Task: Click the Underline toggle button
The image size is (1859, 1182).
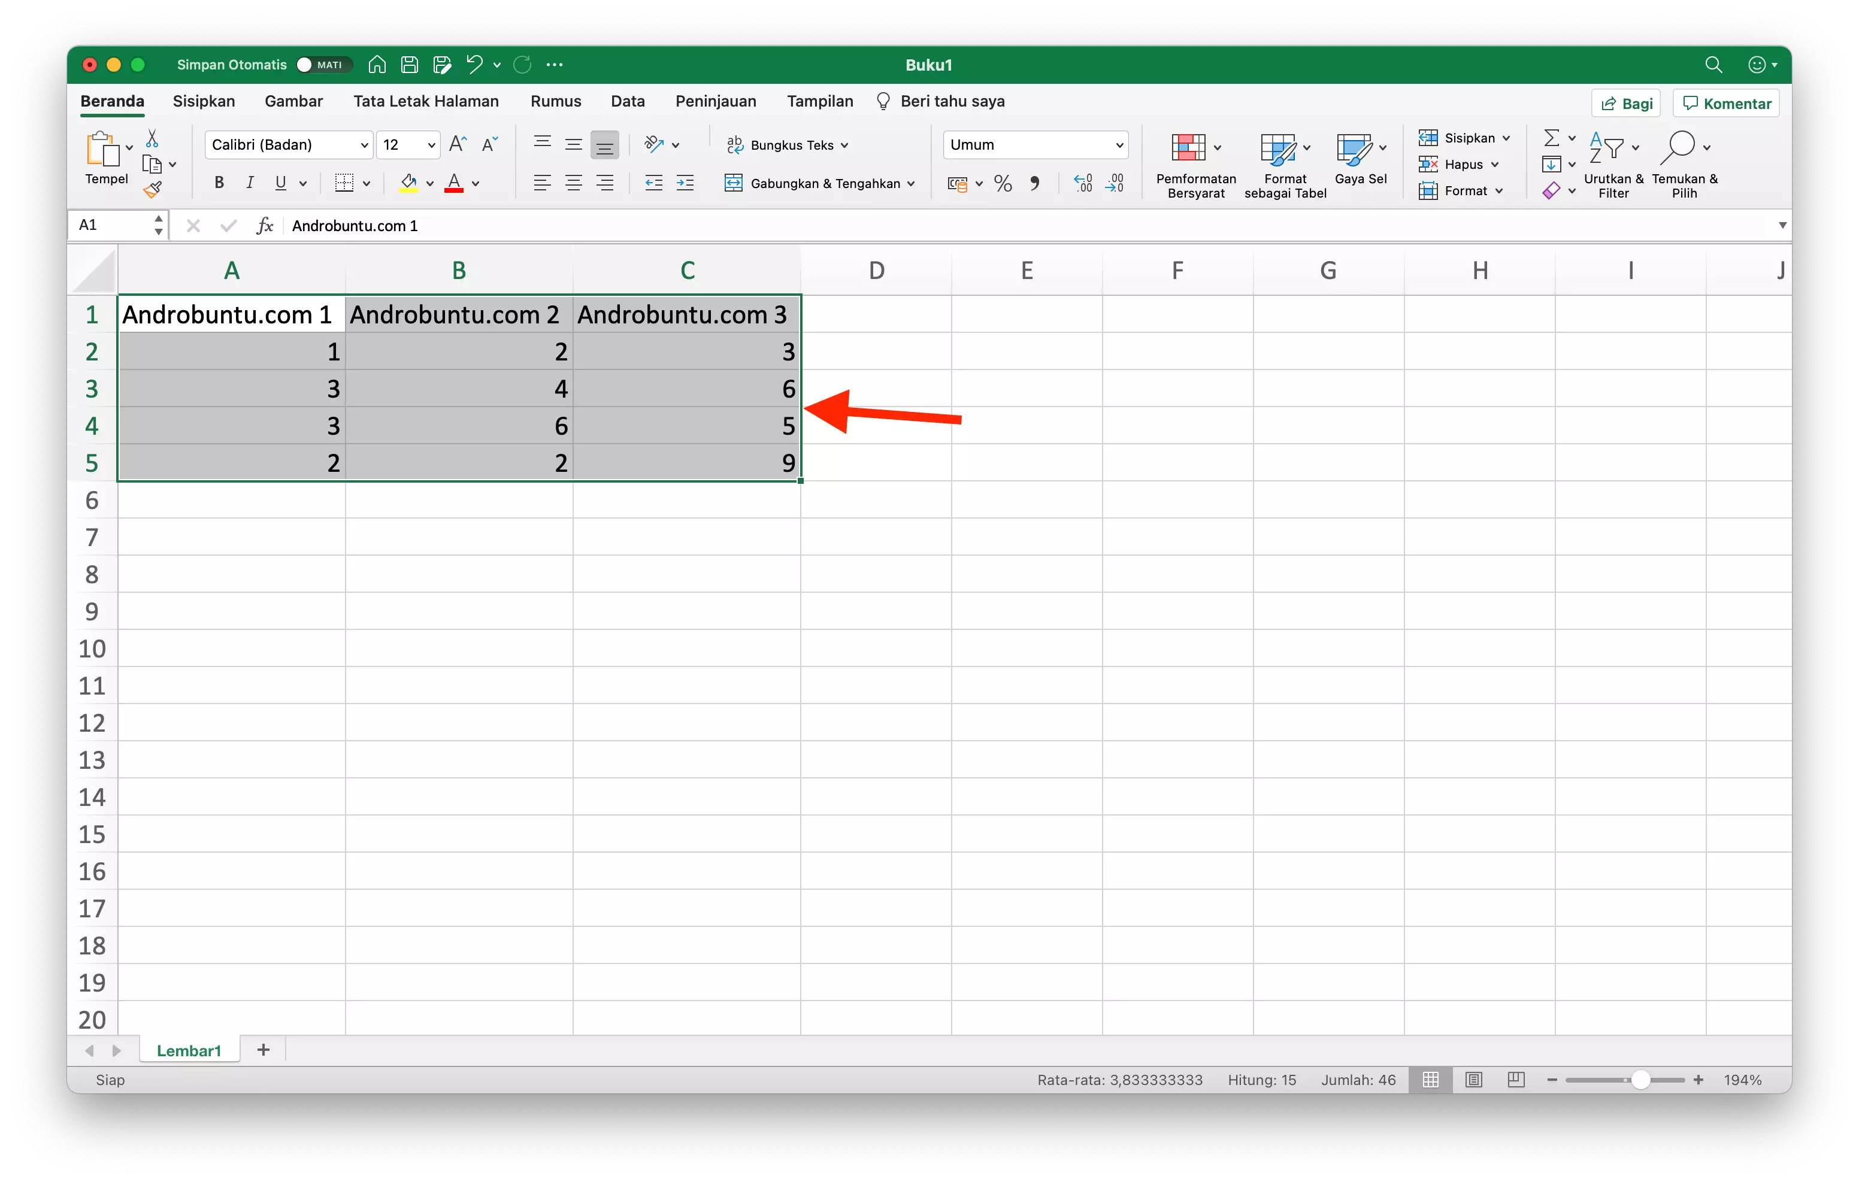Action: coord(279,183)
